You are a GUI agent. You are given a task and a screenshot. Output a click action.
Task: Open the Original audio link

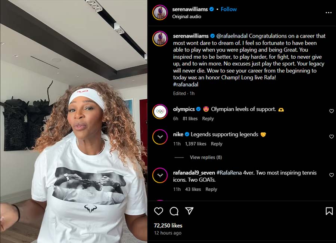[187, 16]
